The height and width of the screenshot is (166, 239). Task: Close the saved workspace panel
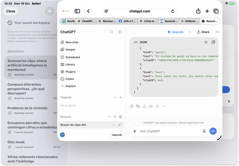[x=11, y=11]
